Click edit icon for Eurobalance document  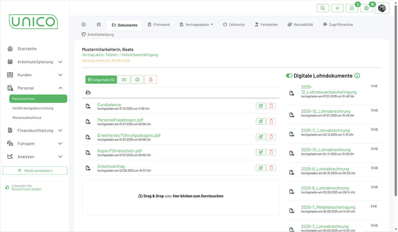click(261, 106)
